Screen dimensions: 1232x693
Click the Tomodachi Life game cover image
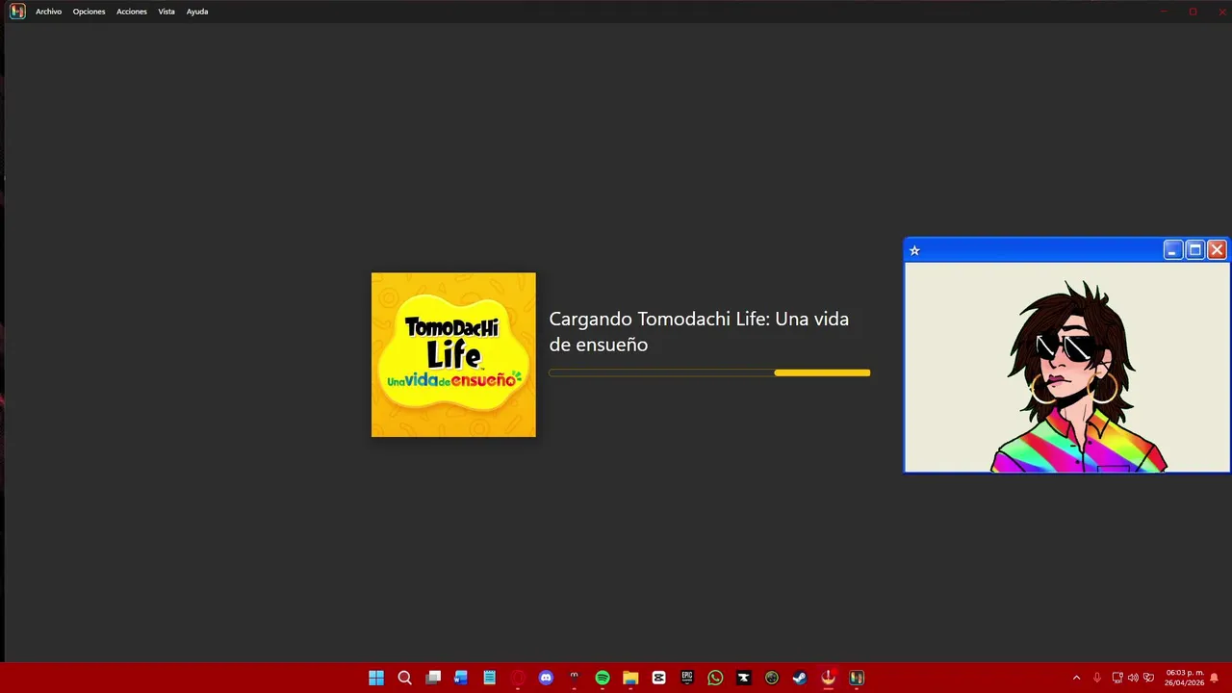pyautogui.click(x=453, y=354)
